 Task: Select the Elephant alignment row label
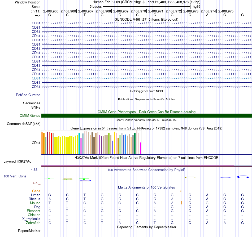click(x=33, y=211)
